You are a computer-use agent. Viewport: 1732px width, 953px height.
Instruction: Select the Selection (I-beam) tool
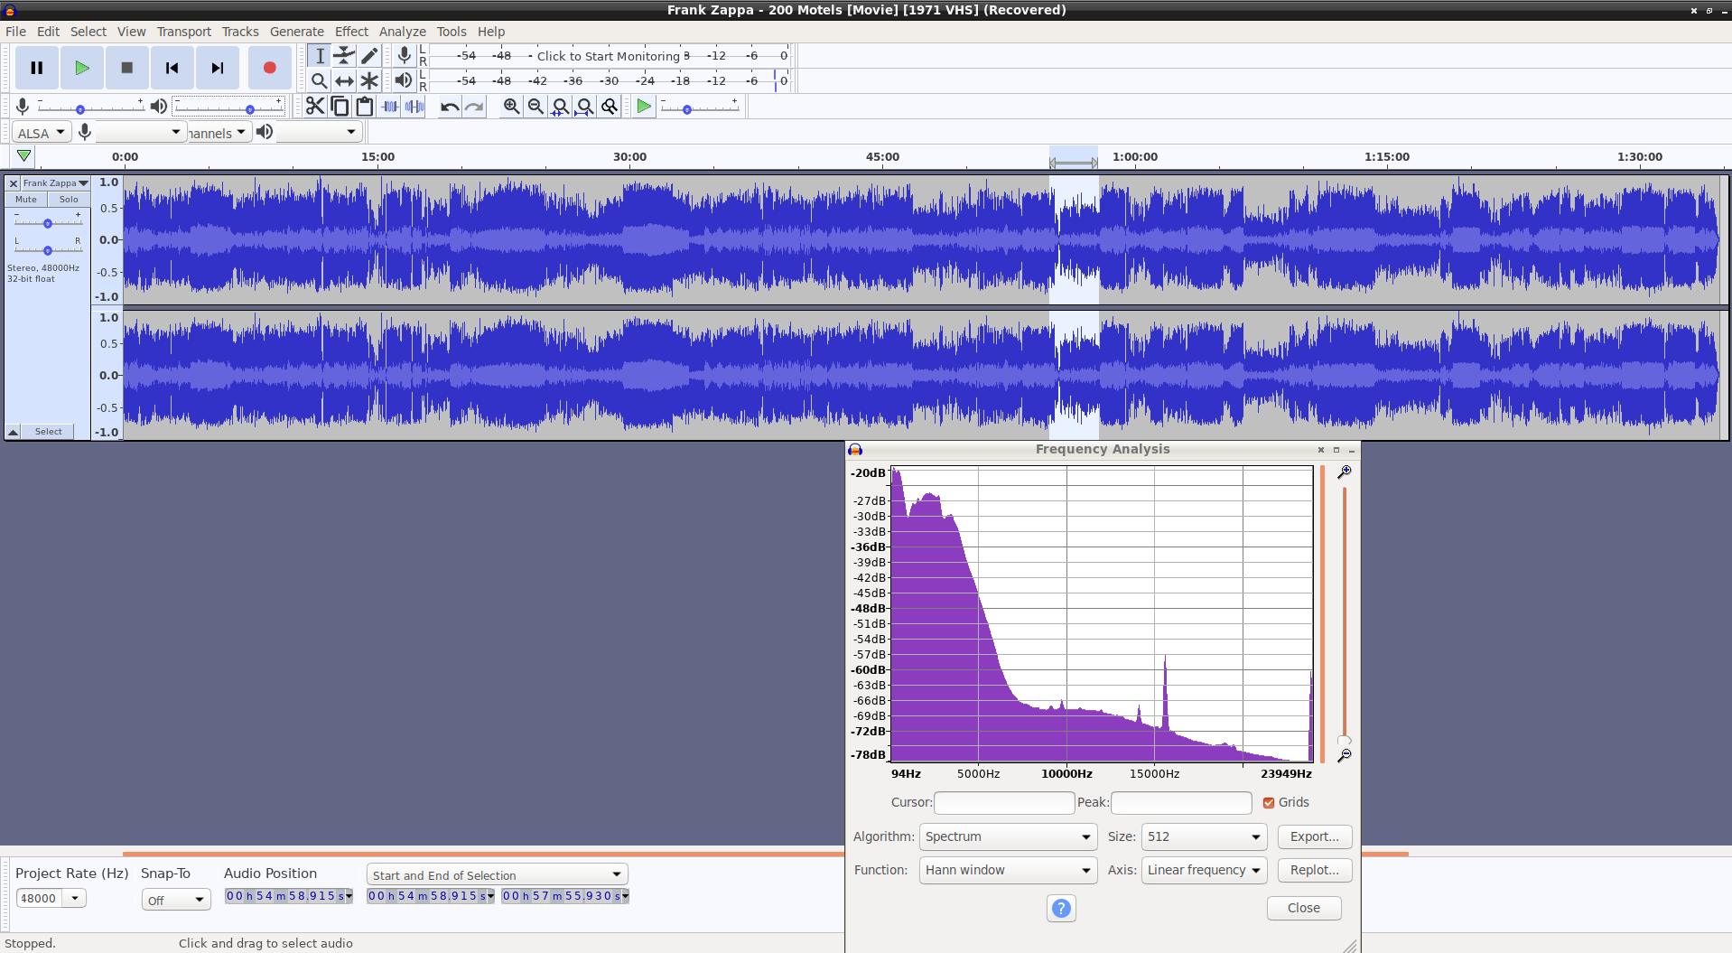[x=320, y=56]
